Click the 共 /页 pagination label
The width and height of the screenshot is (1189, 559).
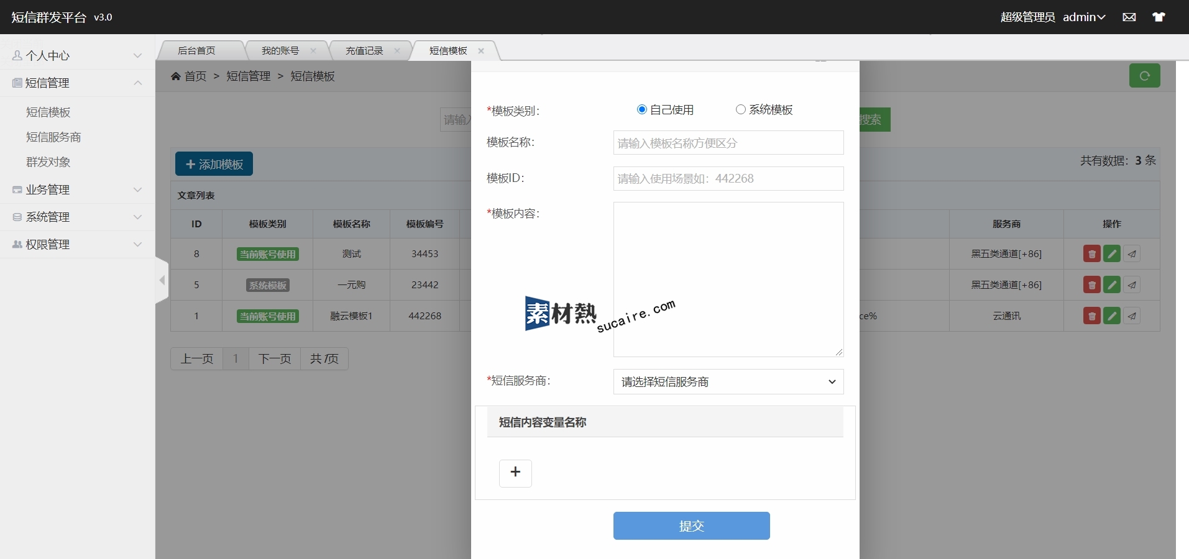(x=324, y=359)
